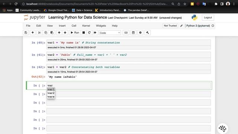
Task: Click the Python logo icon
Action: pyautogui.click(x=194, y=17)
